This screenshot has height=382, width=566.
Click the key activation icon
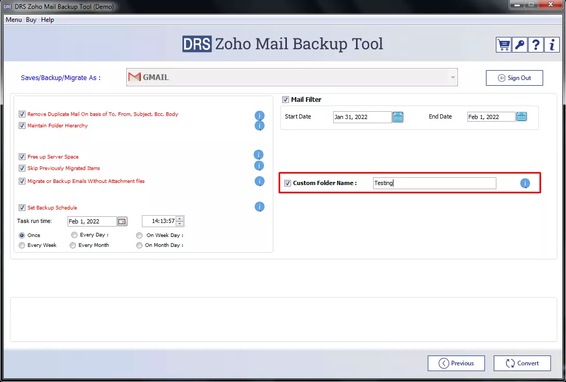tap(519, 45)
